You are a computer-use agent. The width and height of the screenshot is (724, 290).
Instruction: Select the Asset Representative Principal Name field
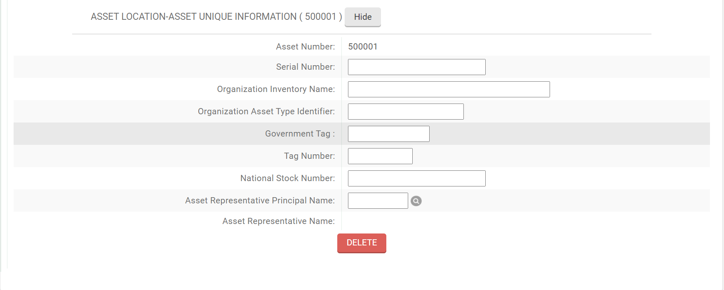click(377, 200)
